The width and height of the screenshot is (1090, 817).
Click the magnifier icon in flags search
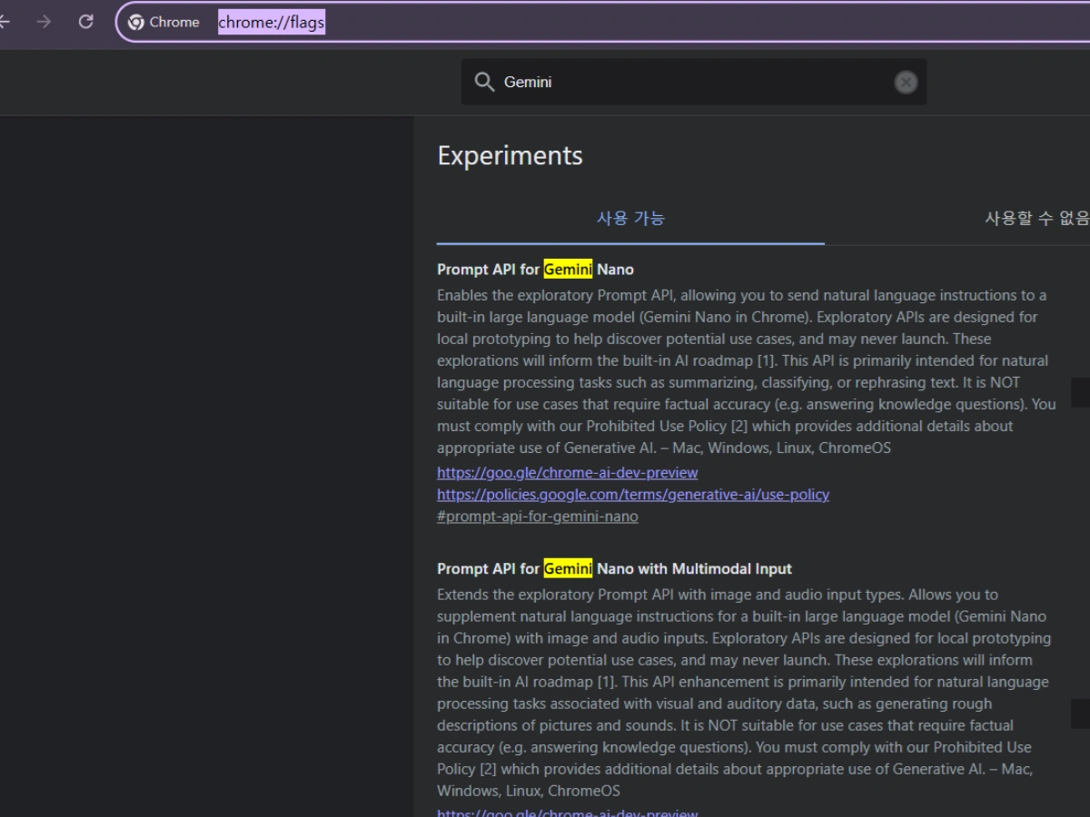pos(484,82)
